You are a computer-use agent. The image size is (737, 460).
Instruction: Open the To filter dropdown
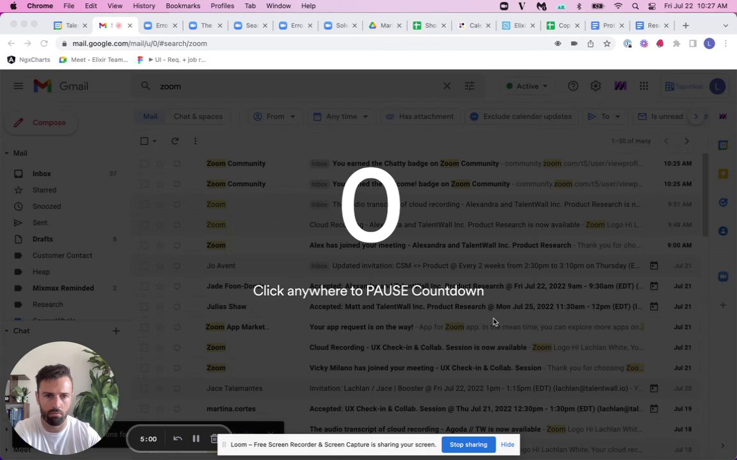pyautogui.click(x=605, y=116)
